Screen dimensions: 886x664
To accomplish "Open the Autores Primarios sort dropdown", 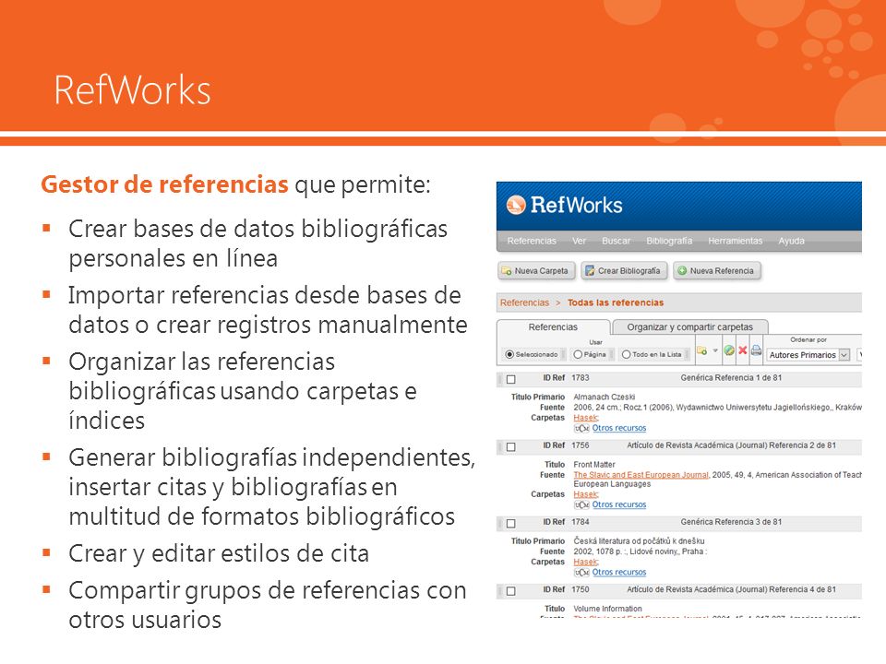I will point(808,354).
